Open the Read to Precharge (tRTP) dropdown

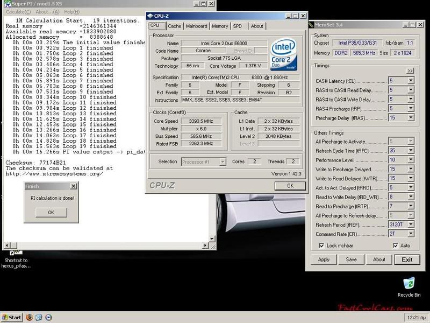point(411,206)
